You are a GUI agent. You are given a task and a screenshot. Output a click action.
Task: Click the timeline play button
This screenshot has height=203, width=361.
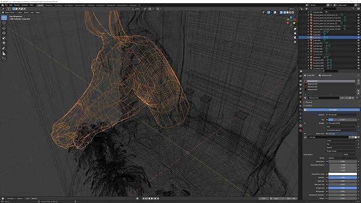click(152, 198)
